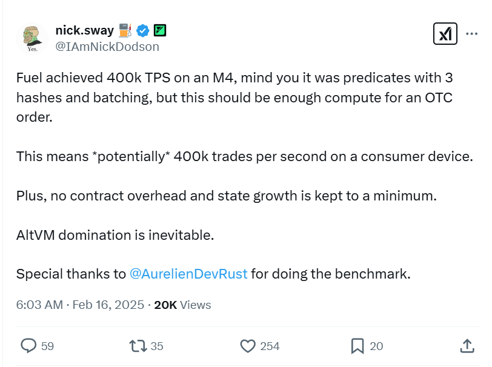This screenshot has height=367, width=492.
Task: Open the @IAmNickDodson handle link
Action: [x=107, y=47]
